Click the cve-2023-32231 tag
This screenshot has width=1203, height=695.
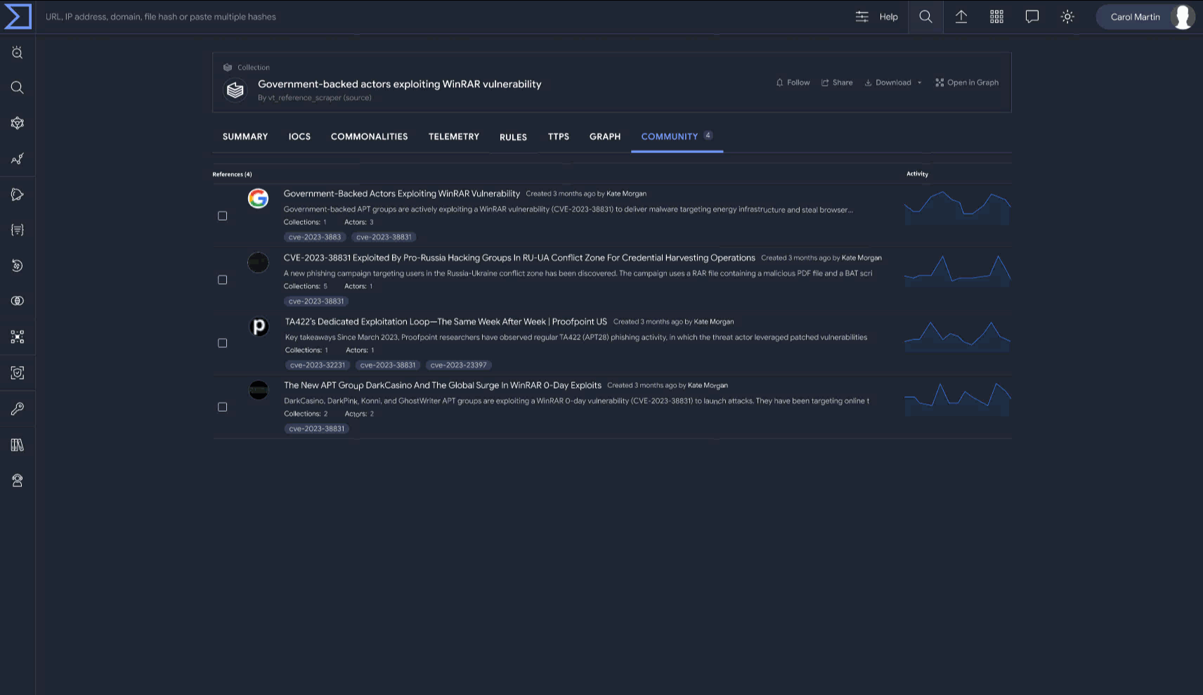click(x=318, y=365)
